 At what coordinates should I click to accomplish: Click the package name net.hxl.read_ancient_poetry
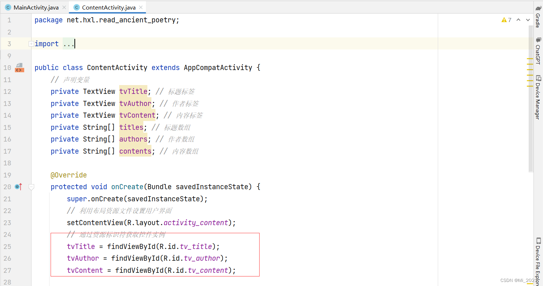[x=121, y=20]
